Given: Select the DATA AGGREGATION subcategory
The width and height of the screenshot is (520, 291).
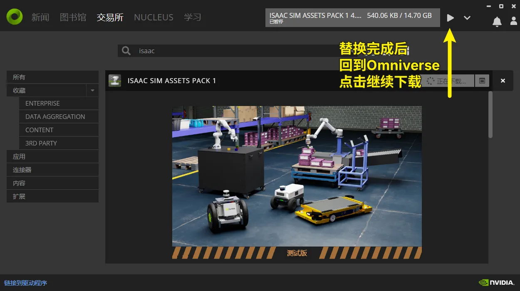Looking at the screenshot, I should tap(59, 117).
